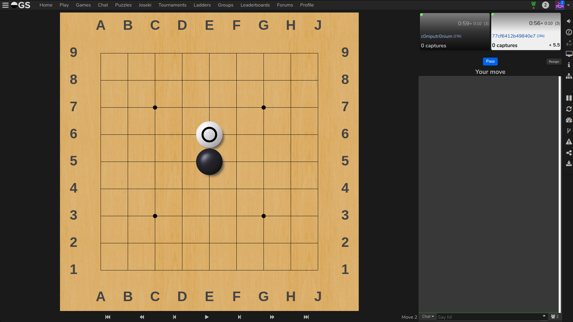The width and height of the screenshot is (573, 322).
Task: Expand chat panel upward arrow
Action: pos(544,316)
